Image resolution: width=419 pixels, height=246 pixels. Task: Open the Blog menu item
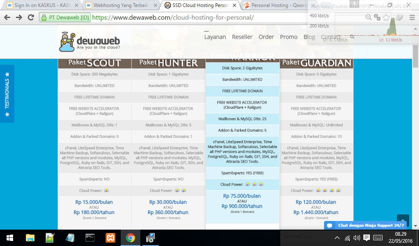click(x=309, y=37)
